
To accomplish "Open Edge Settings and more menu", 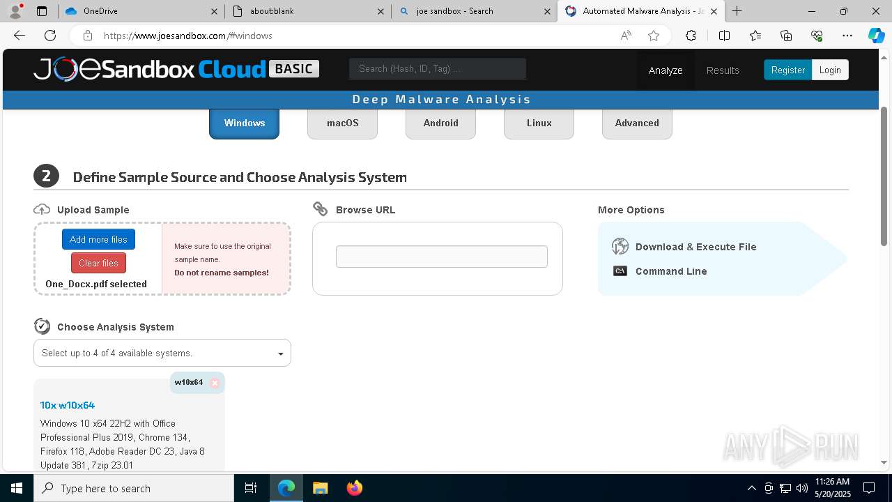I will (x=847, y=36).
